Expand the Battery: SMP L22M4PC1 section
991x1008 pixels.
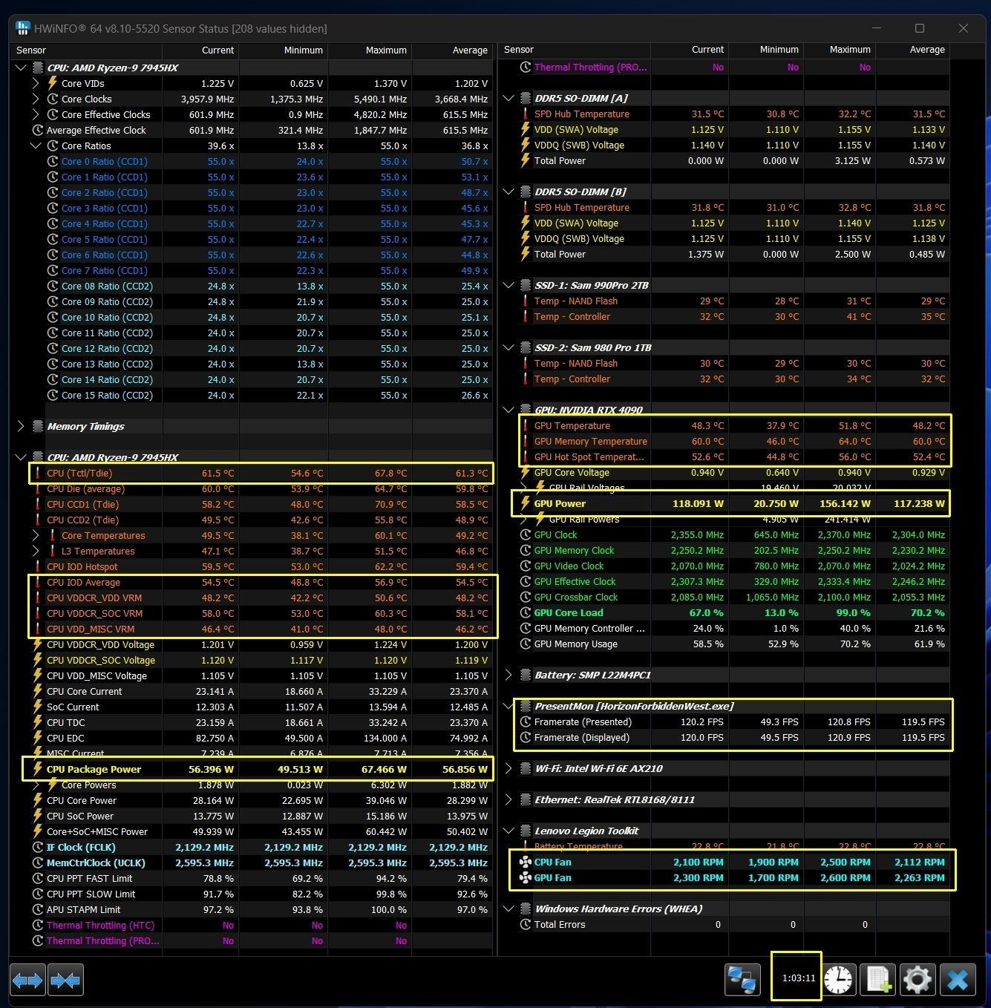(x=508, y=675)
